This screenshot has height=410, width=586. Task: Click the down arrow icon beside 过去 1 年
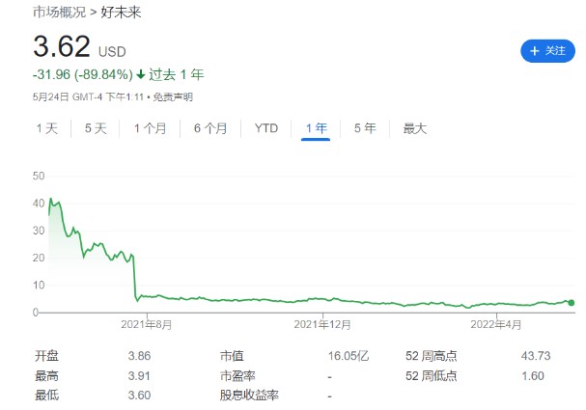pos(141,74)
